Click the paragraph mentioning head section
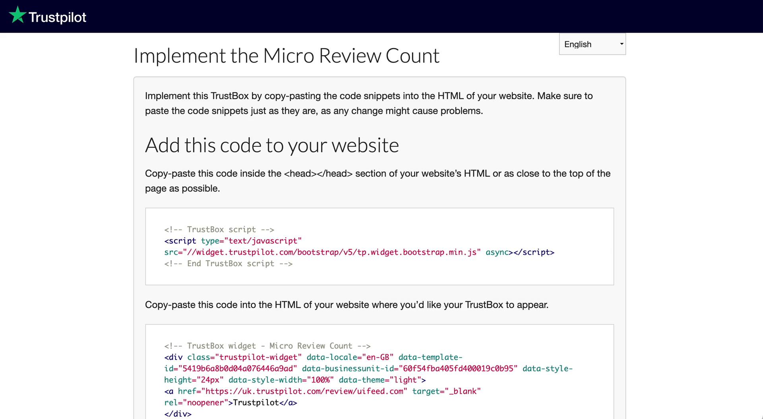Image resolution: width=763 pixels, height=419 pixels. [378, 181]
